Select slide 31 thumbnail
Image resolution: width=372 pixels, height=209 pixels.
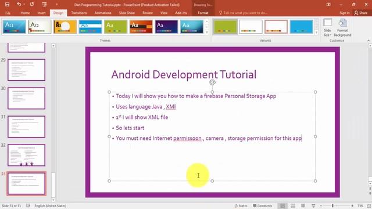pyautogui.click(x=26, y=127)
